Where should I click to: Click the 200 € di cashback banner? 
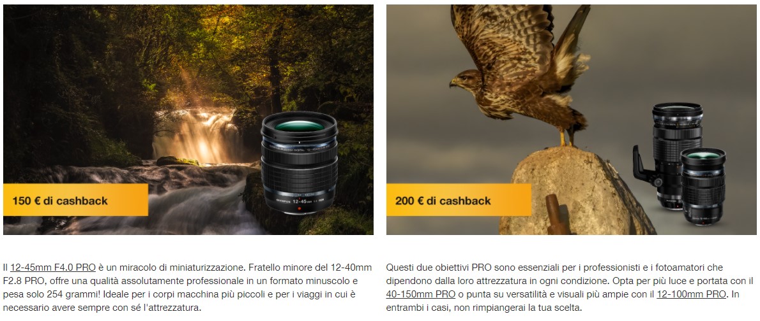point(459,200)
